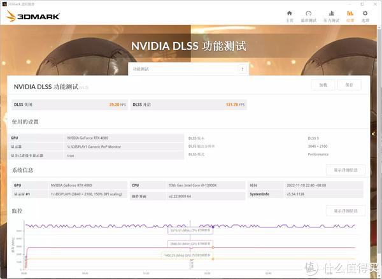This screenshot has width=382, height=279.
Task: Click the 2880.00 MHz GPU clock tooltip
Action: click(190, 244)
